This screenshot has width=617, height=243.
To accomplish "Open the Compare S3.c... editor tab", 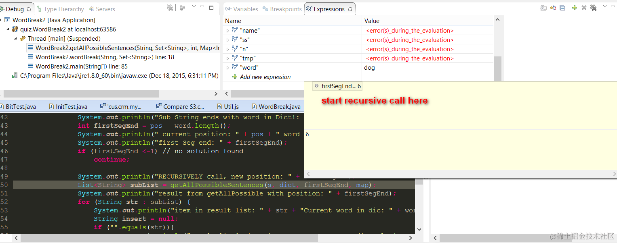I will pos(180,106).
